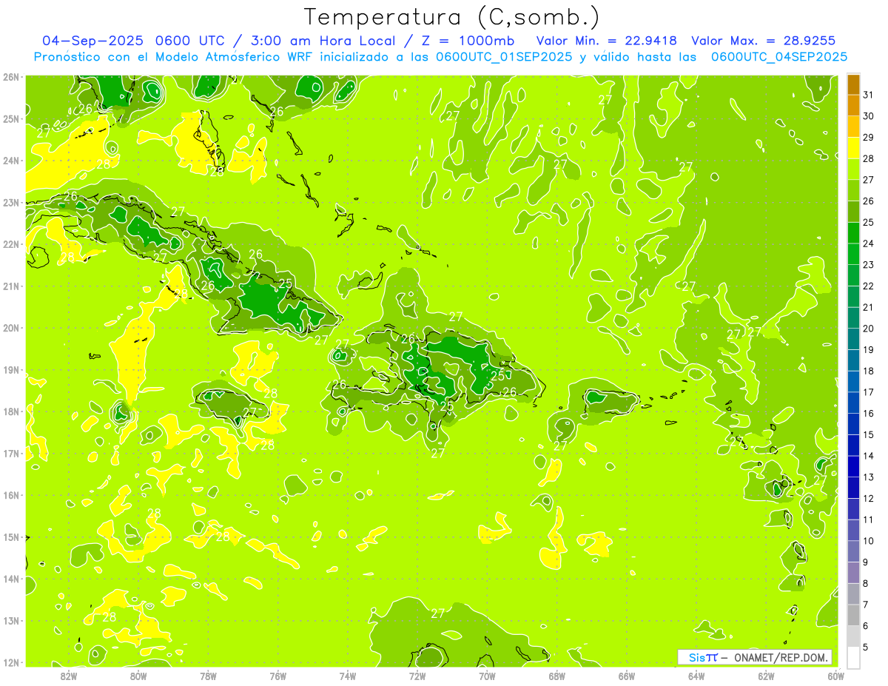Click the latitude axis label "20N"
The width and height of the screenshot is (888, 686).
pyautogui.click(x=11, y=328)
